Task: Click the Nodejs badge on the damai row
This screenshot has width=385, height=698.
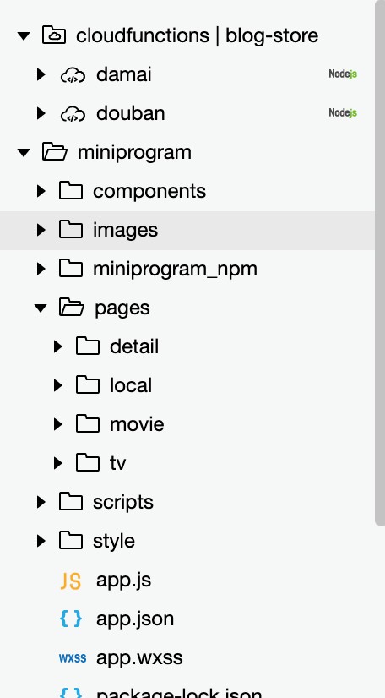Action: 343,74
